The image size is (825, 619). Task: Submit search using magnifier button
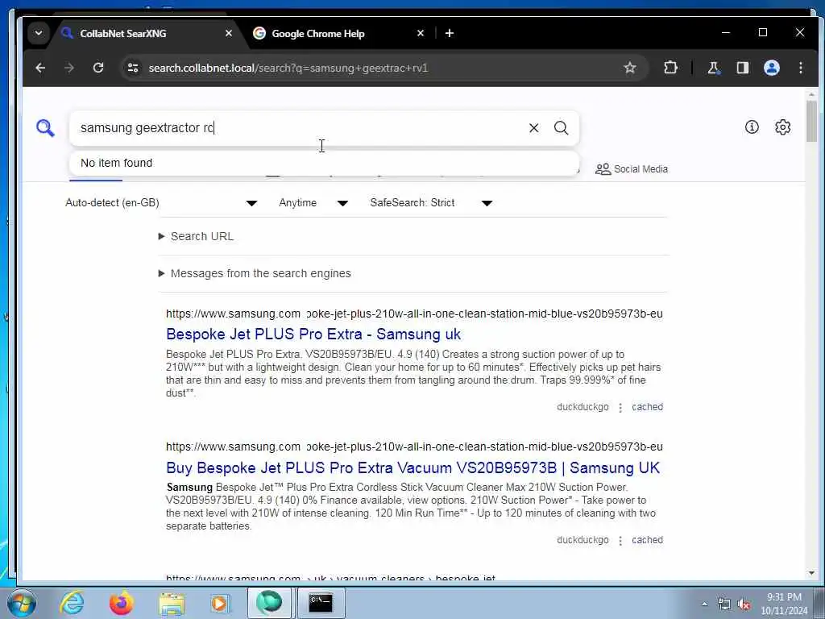[561, 128]
